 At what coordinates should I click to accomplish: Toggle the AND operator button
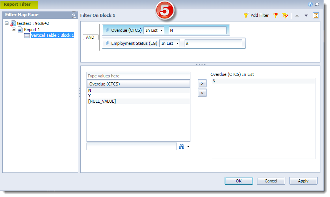[90, 37]
